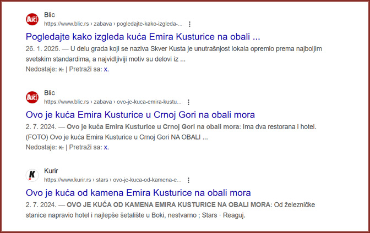
Task: Open 'Ovo je kuća Emira Kusturice u Crnoj Gori' link
Action: (x=140, y=115)
